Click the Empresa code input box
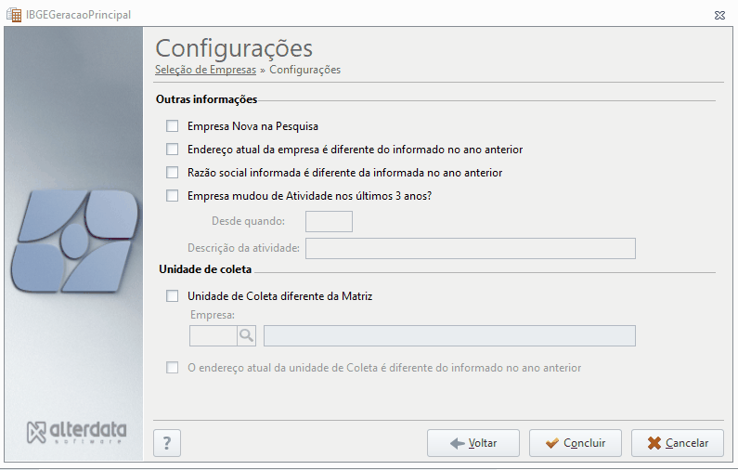Viewport: 738px width, 470px height. pyautogui.click(x=214, y=336)
